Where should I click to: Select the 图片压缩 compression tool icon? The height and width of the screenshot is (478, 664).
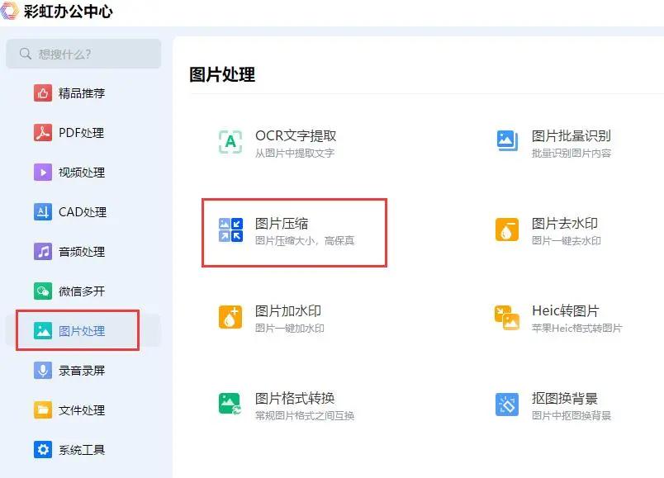[x=229, y=230]
